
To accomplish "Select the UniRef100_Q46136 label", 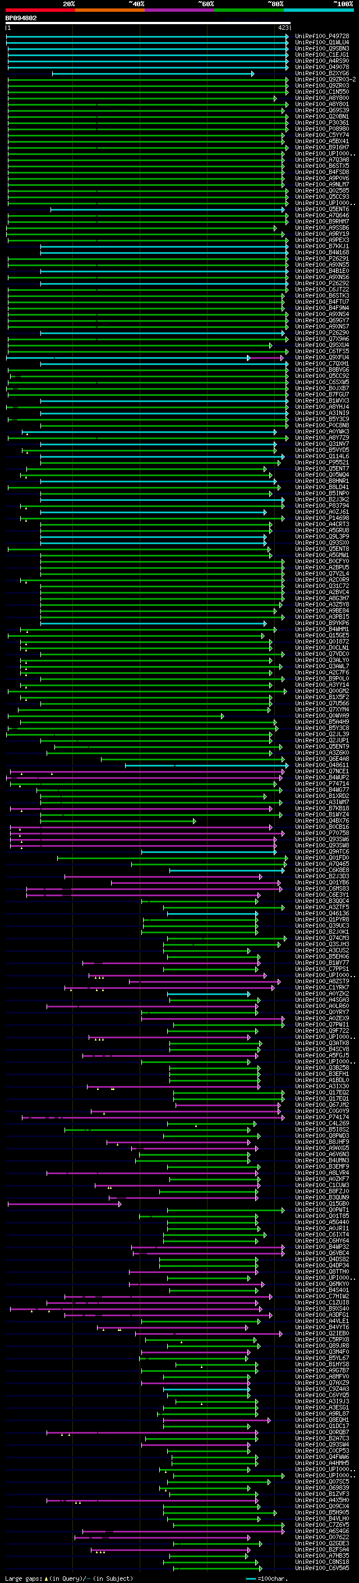I will (322, 914).
